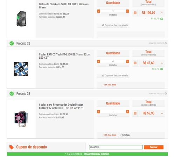
Task: Increase quantity of Cooler FAN C3 Tech
Action: click(x=127, y=61)
